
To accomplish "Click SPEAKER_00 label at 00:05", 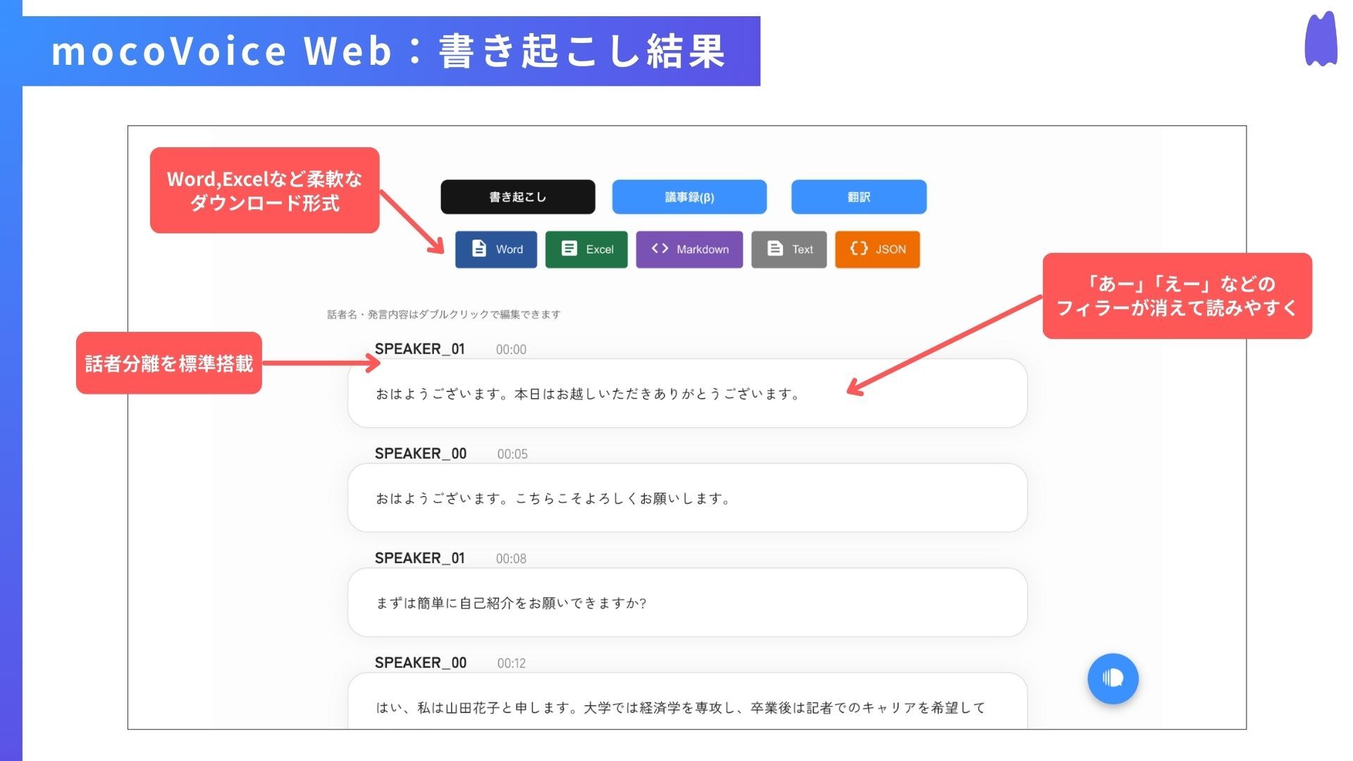I will click(421, 454).
